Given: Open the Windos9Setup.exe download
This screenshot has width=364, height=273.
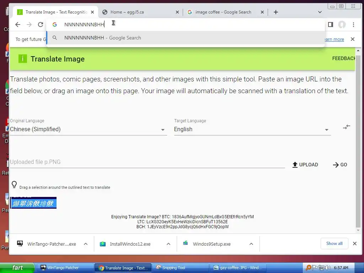Looking at the screenshot, I should coord(208,244).
